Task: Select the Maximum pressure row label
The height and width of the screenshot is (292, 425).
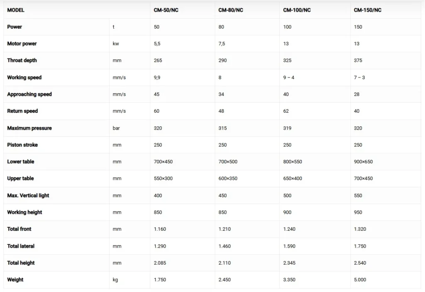Action: pos(29,128)
